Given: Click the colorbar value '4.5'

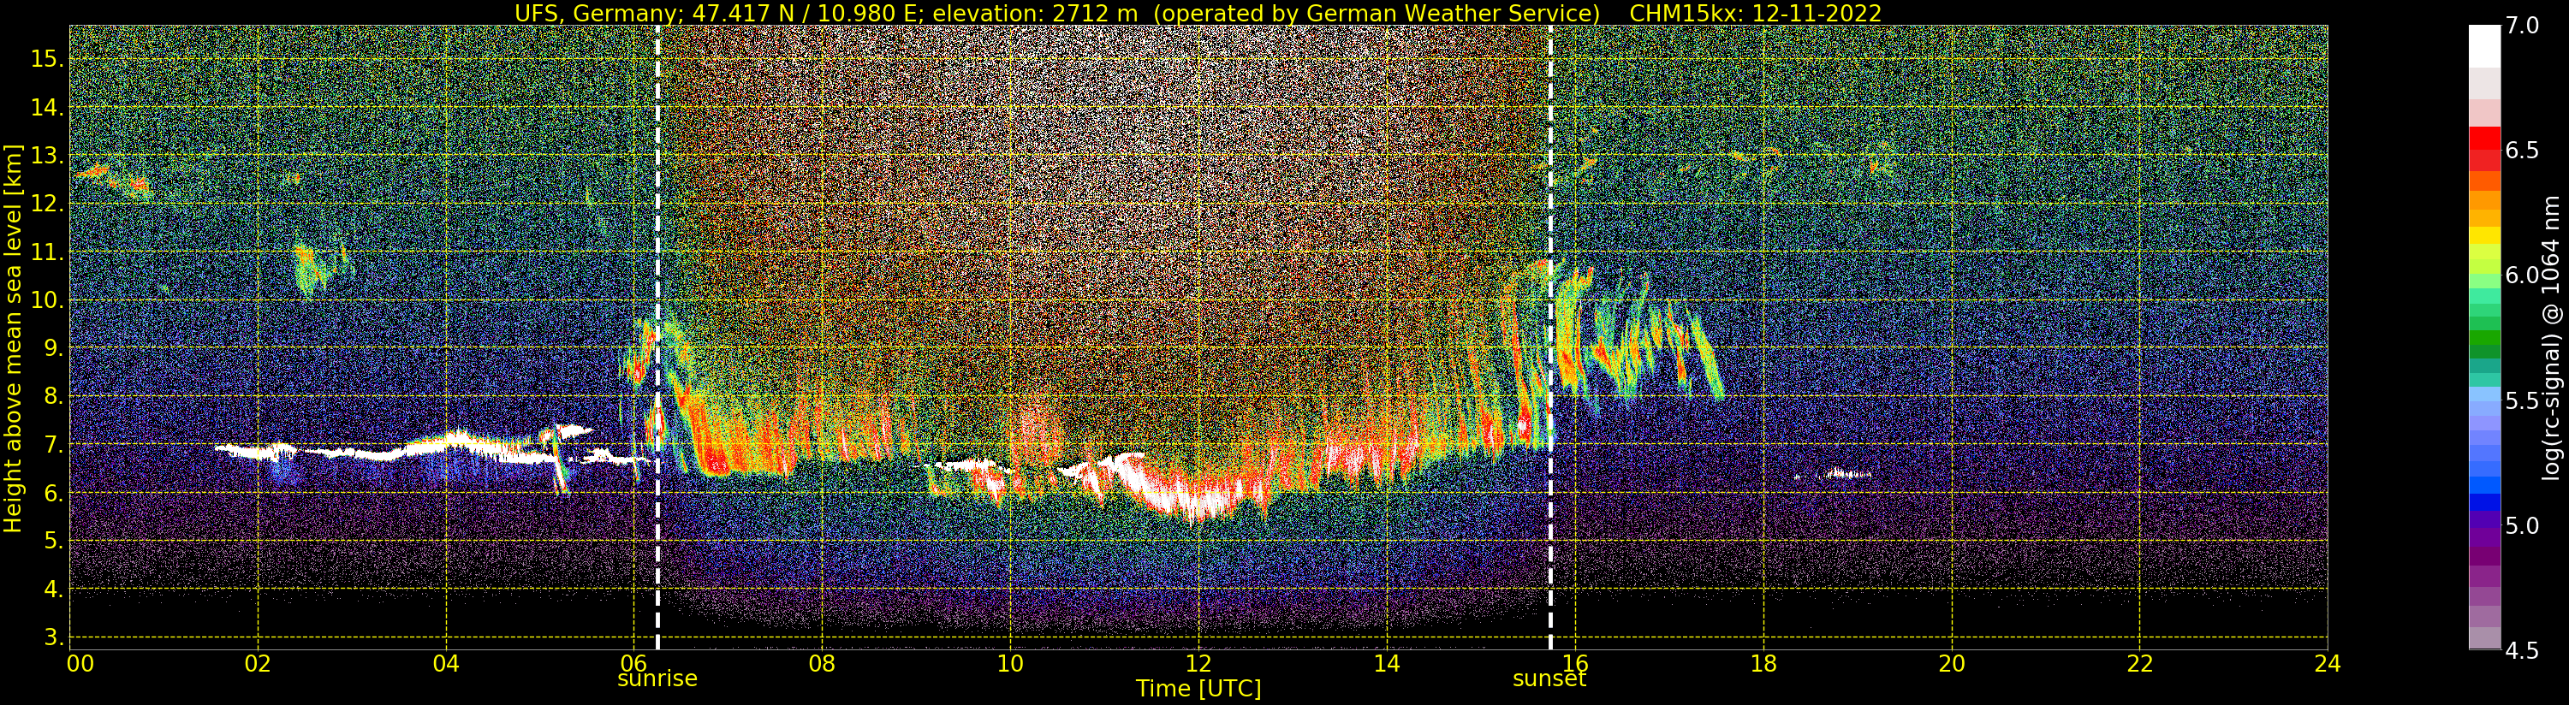Looking at the screenshot, I should pos(2522,651).
